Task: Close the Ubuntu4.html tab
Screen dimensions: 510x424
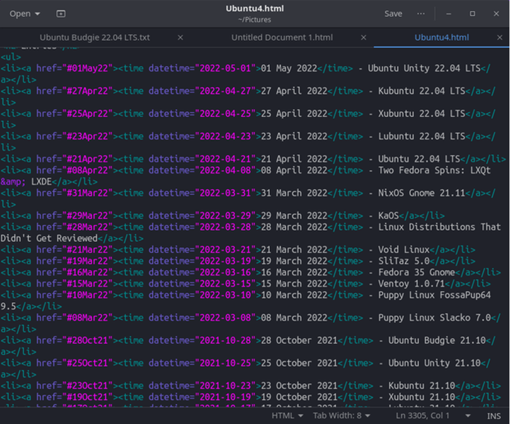Action: [x=500, y=38]
